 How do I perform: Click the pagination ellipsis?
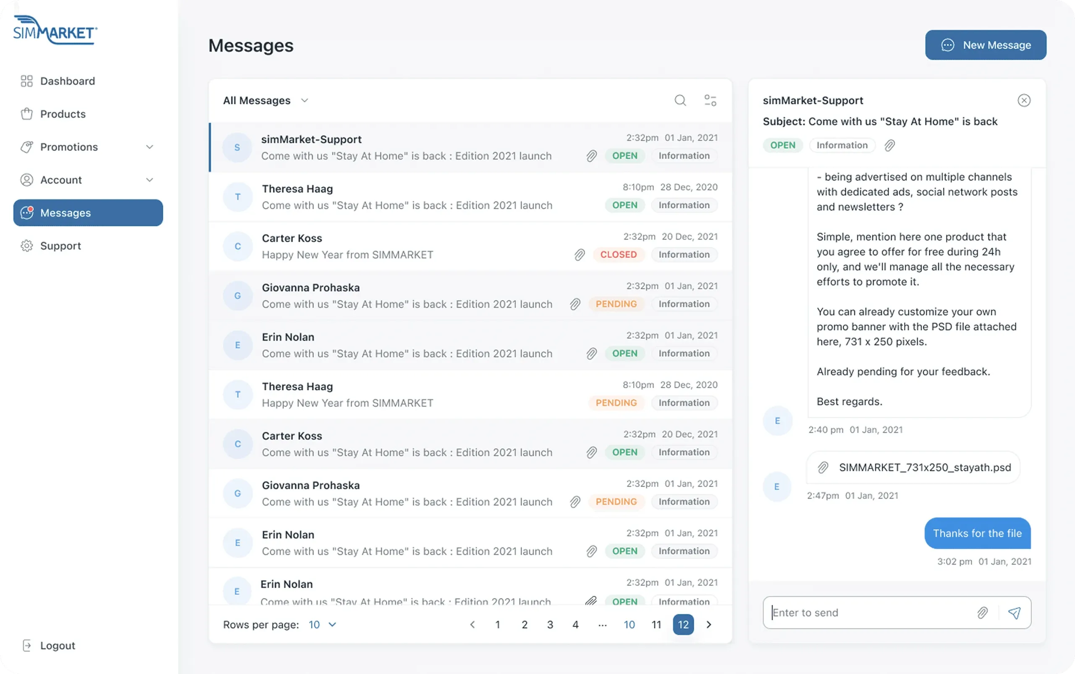[602, 624]
